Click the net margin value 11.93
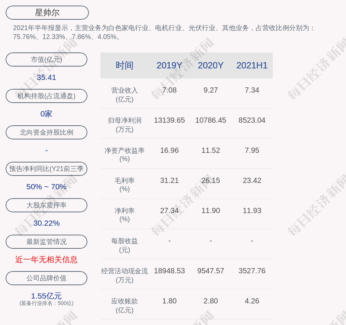The width and height of the screenshot is (346, 325). pos(252,210)
